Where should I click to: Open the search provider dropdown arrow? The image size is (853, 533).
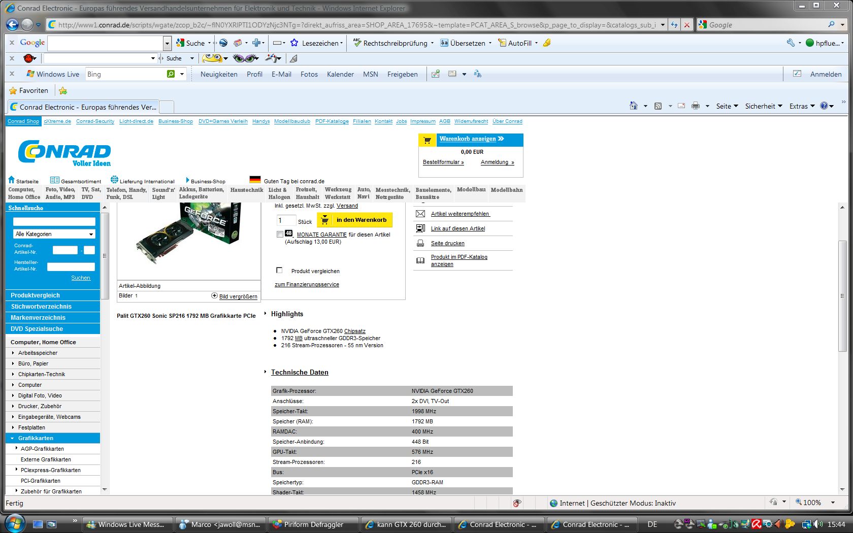point(842,24)
